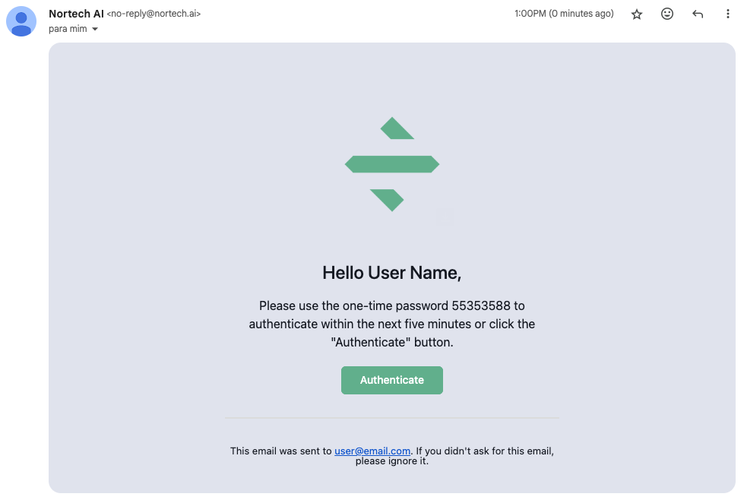Open the three-dot more options menu
The width and height of the screenshot is (744, 500).
coord(727,14)
